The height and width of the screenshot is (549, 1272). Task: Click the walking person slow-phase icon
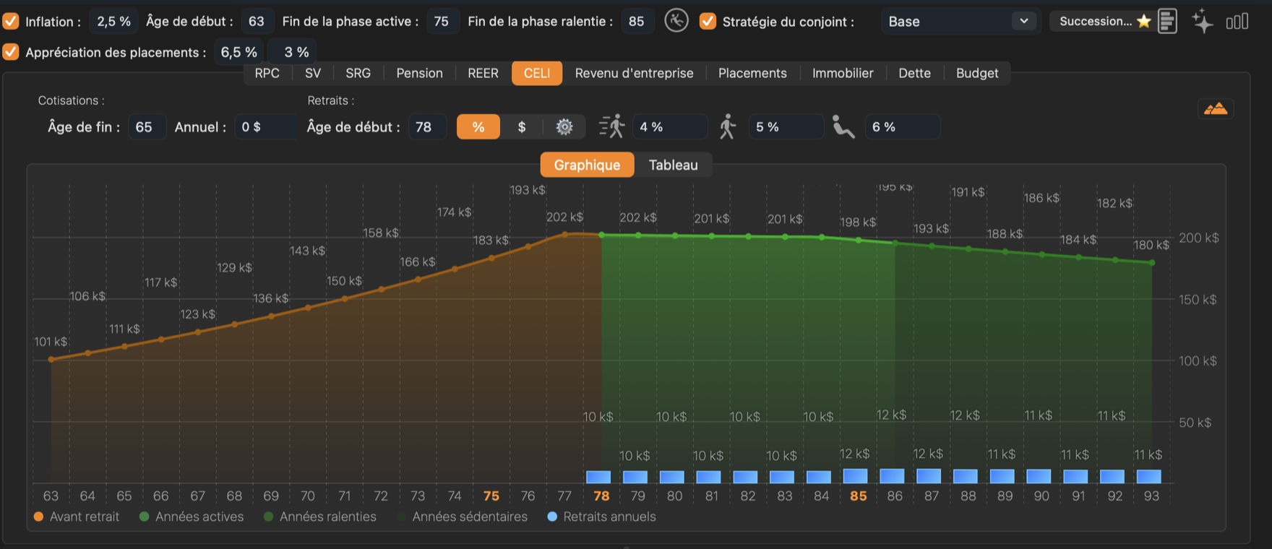(728, 126)
